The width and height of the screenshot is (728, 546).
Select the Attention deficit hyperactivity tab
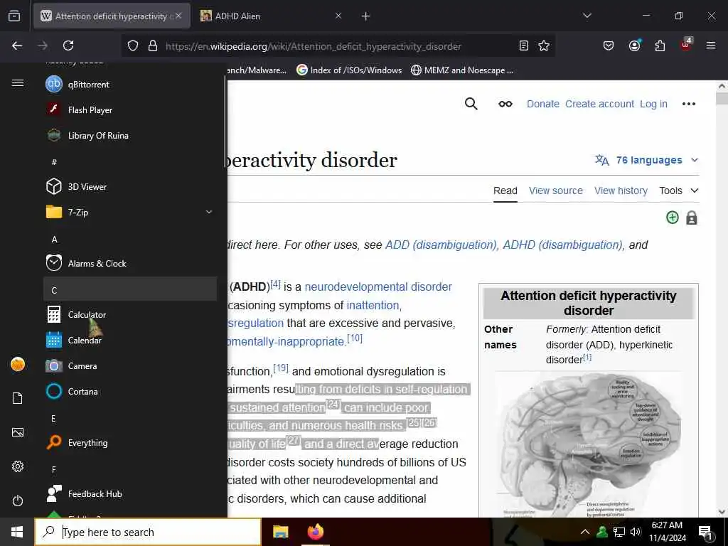click(112, 16)
